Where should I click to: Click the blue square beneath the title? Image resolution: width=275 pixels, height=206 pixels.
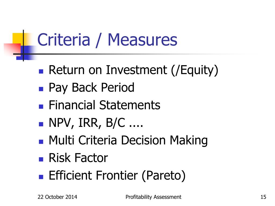pos(26,53)
